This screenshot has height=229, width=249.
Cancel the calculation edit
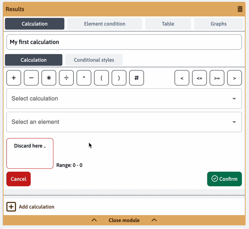tap(19, 179)
